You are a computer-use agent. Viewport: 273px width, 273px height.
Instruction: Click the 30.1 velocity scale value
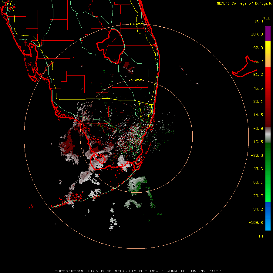point(258,102)
